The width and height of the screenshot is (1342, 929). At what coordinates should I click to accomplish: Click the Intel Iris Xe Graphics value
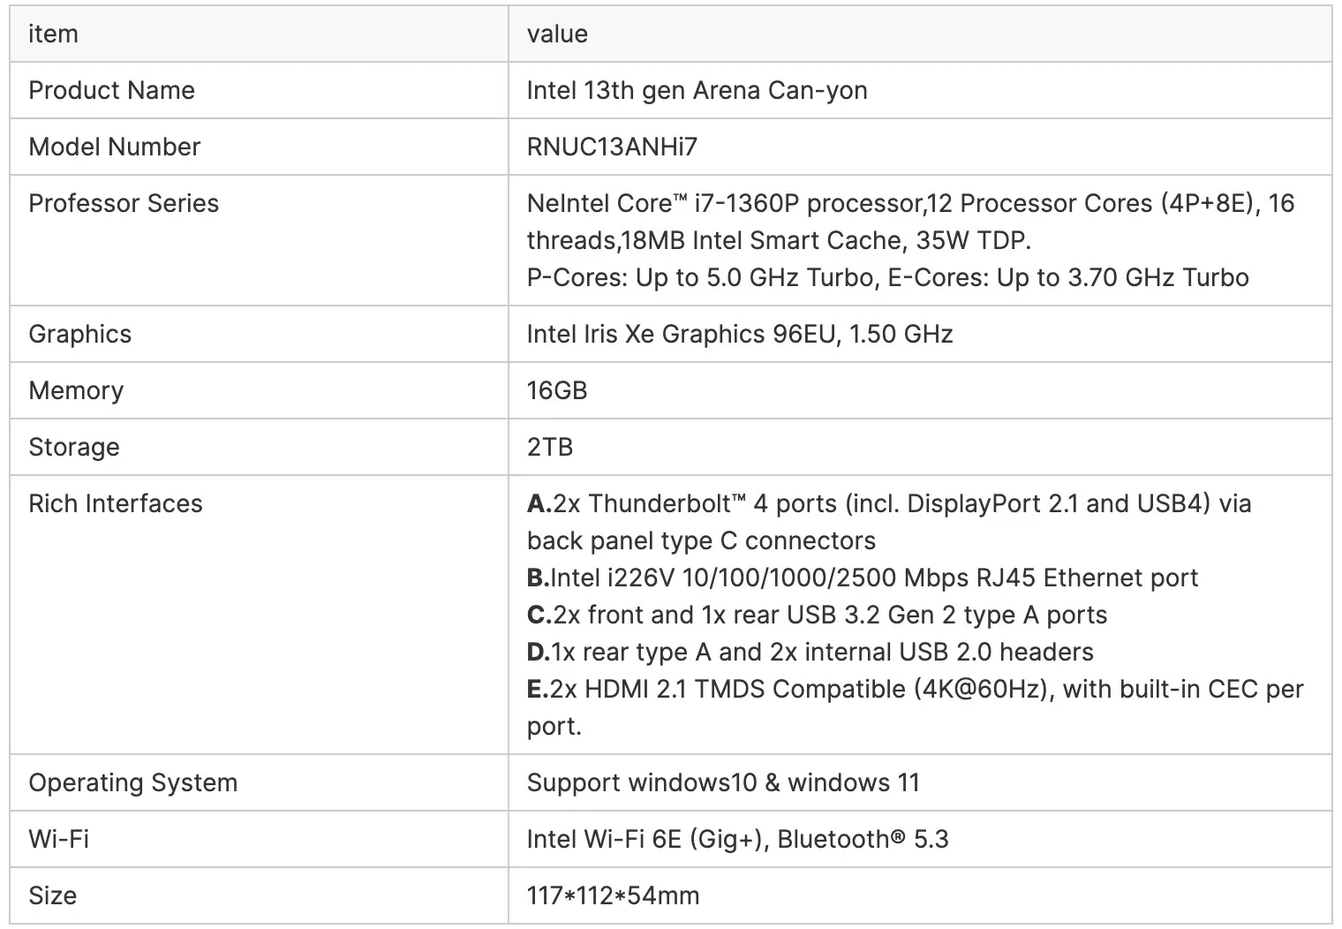pos(740,335)
